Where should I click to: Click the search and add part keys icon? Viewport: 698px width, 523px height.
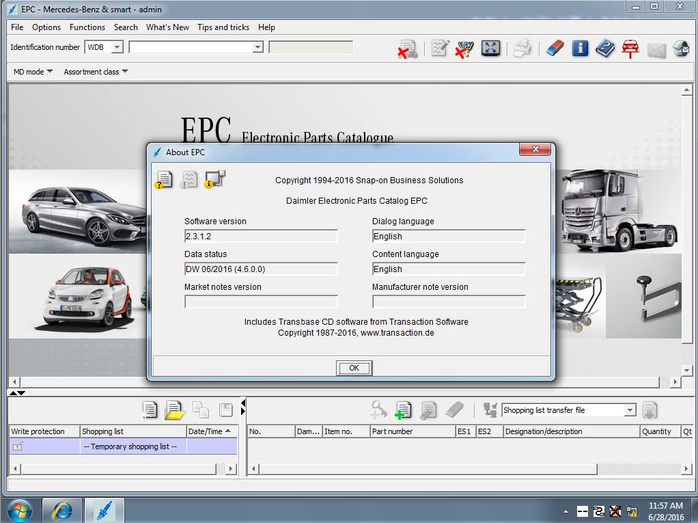click(378, 410)
